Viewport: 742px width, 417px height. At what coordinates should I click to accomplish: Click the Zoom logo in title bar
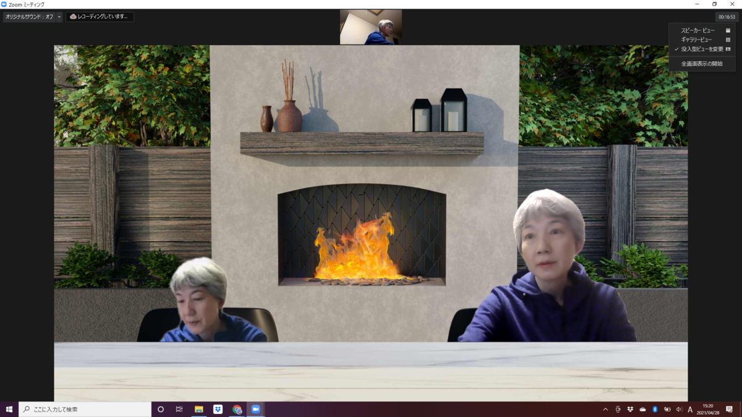pos(4,4)
